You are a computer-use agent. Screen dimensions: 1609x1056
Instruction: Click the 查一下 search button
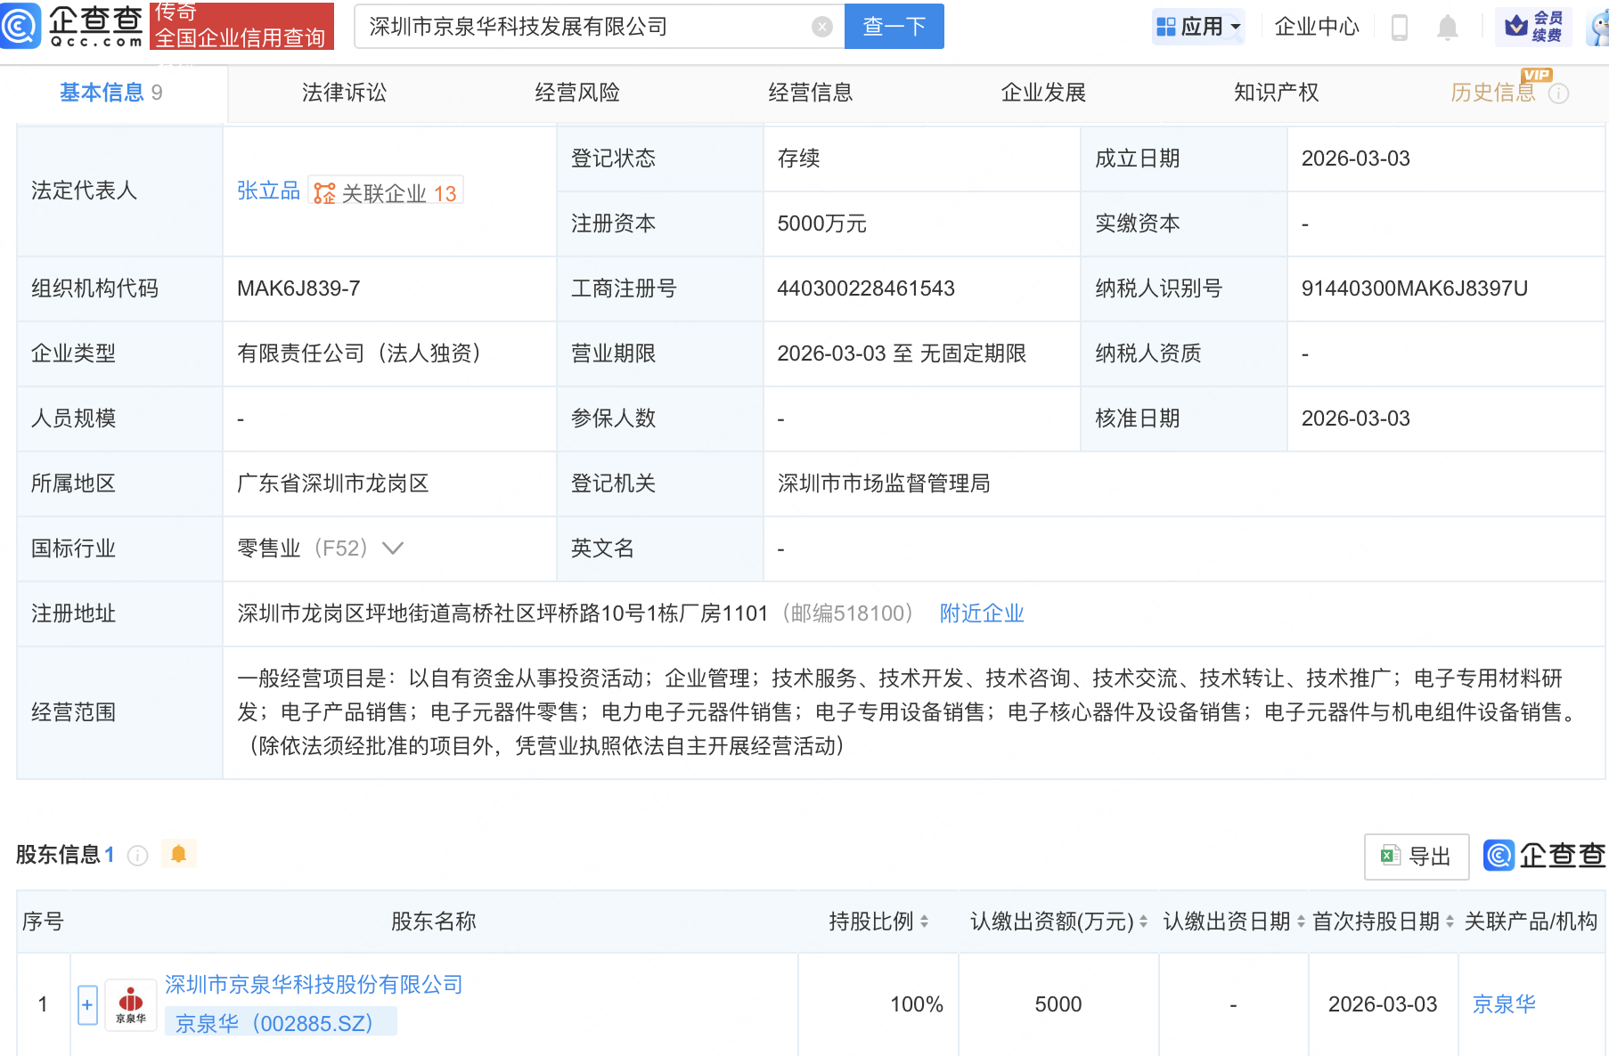point(894,27)
